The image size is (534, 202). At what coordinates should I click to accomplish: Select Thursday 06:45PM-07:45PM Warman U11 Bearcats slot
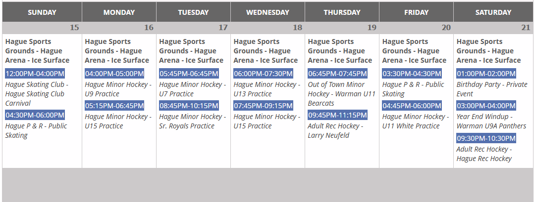pyautogui.click(x=337, y=74)
